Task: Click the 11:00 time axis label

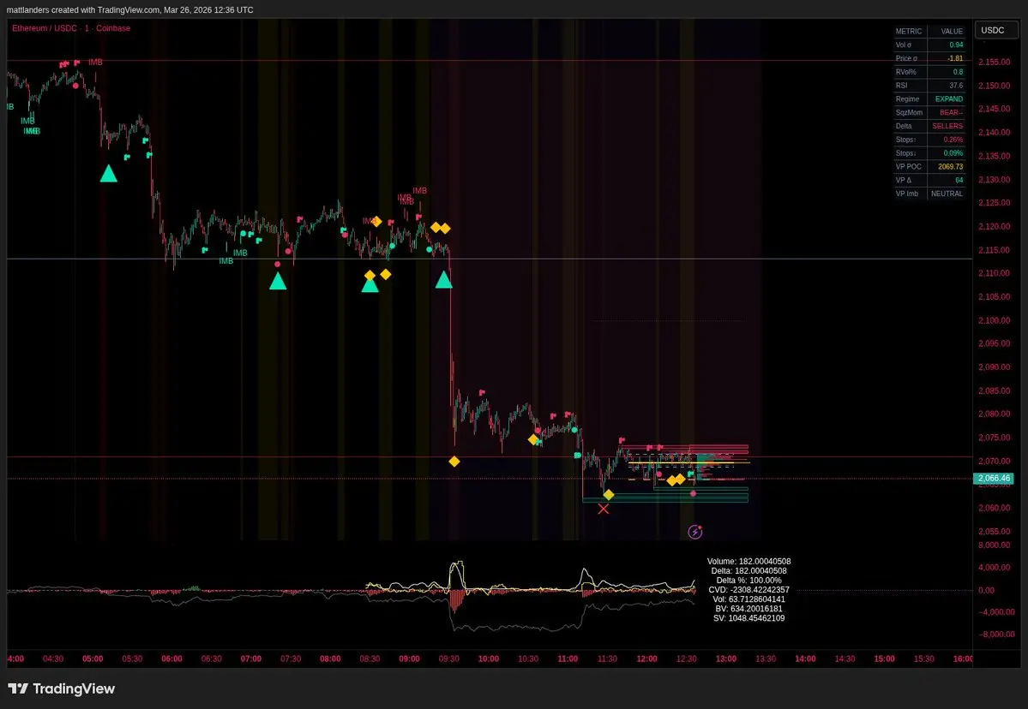Action: click(568, 659)
